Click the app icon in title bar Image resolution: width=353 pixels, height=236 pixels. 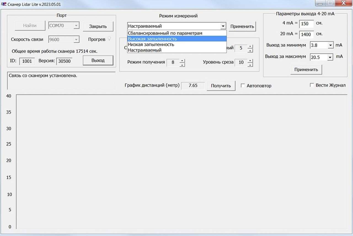pos(4,4)
